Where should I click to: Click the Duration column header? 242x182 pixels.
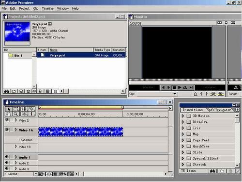point(119,50)
